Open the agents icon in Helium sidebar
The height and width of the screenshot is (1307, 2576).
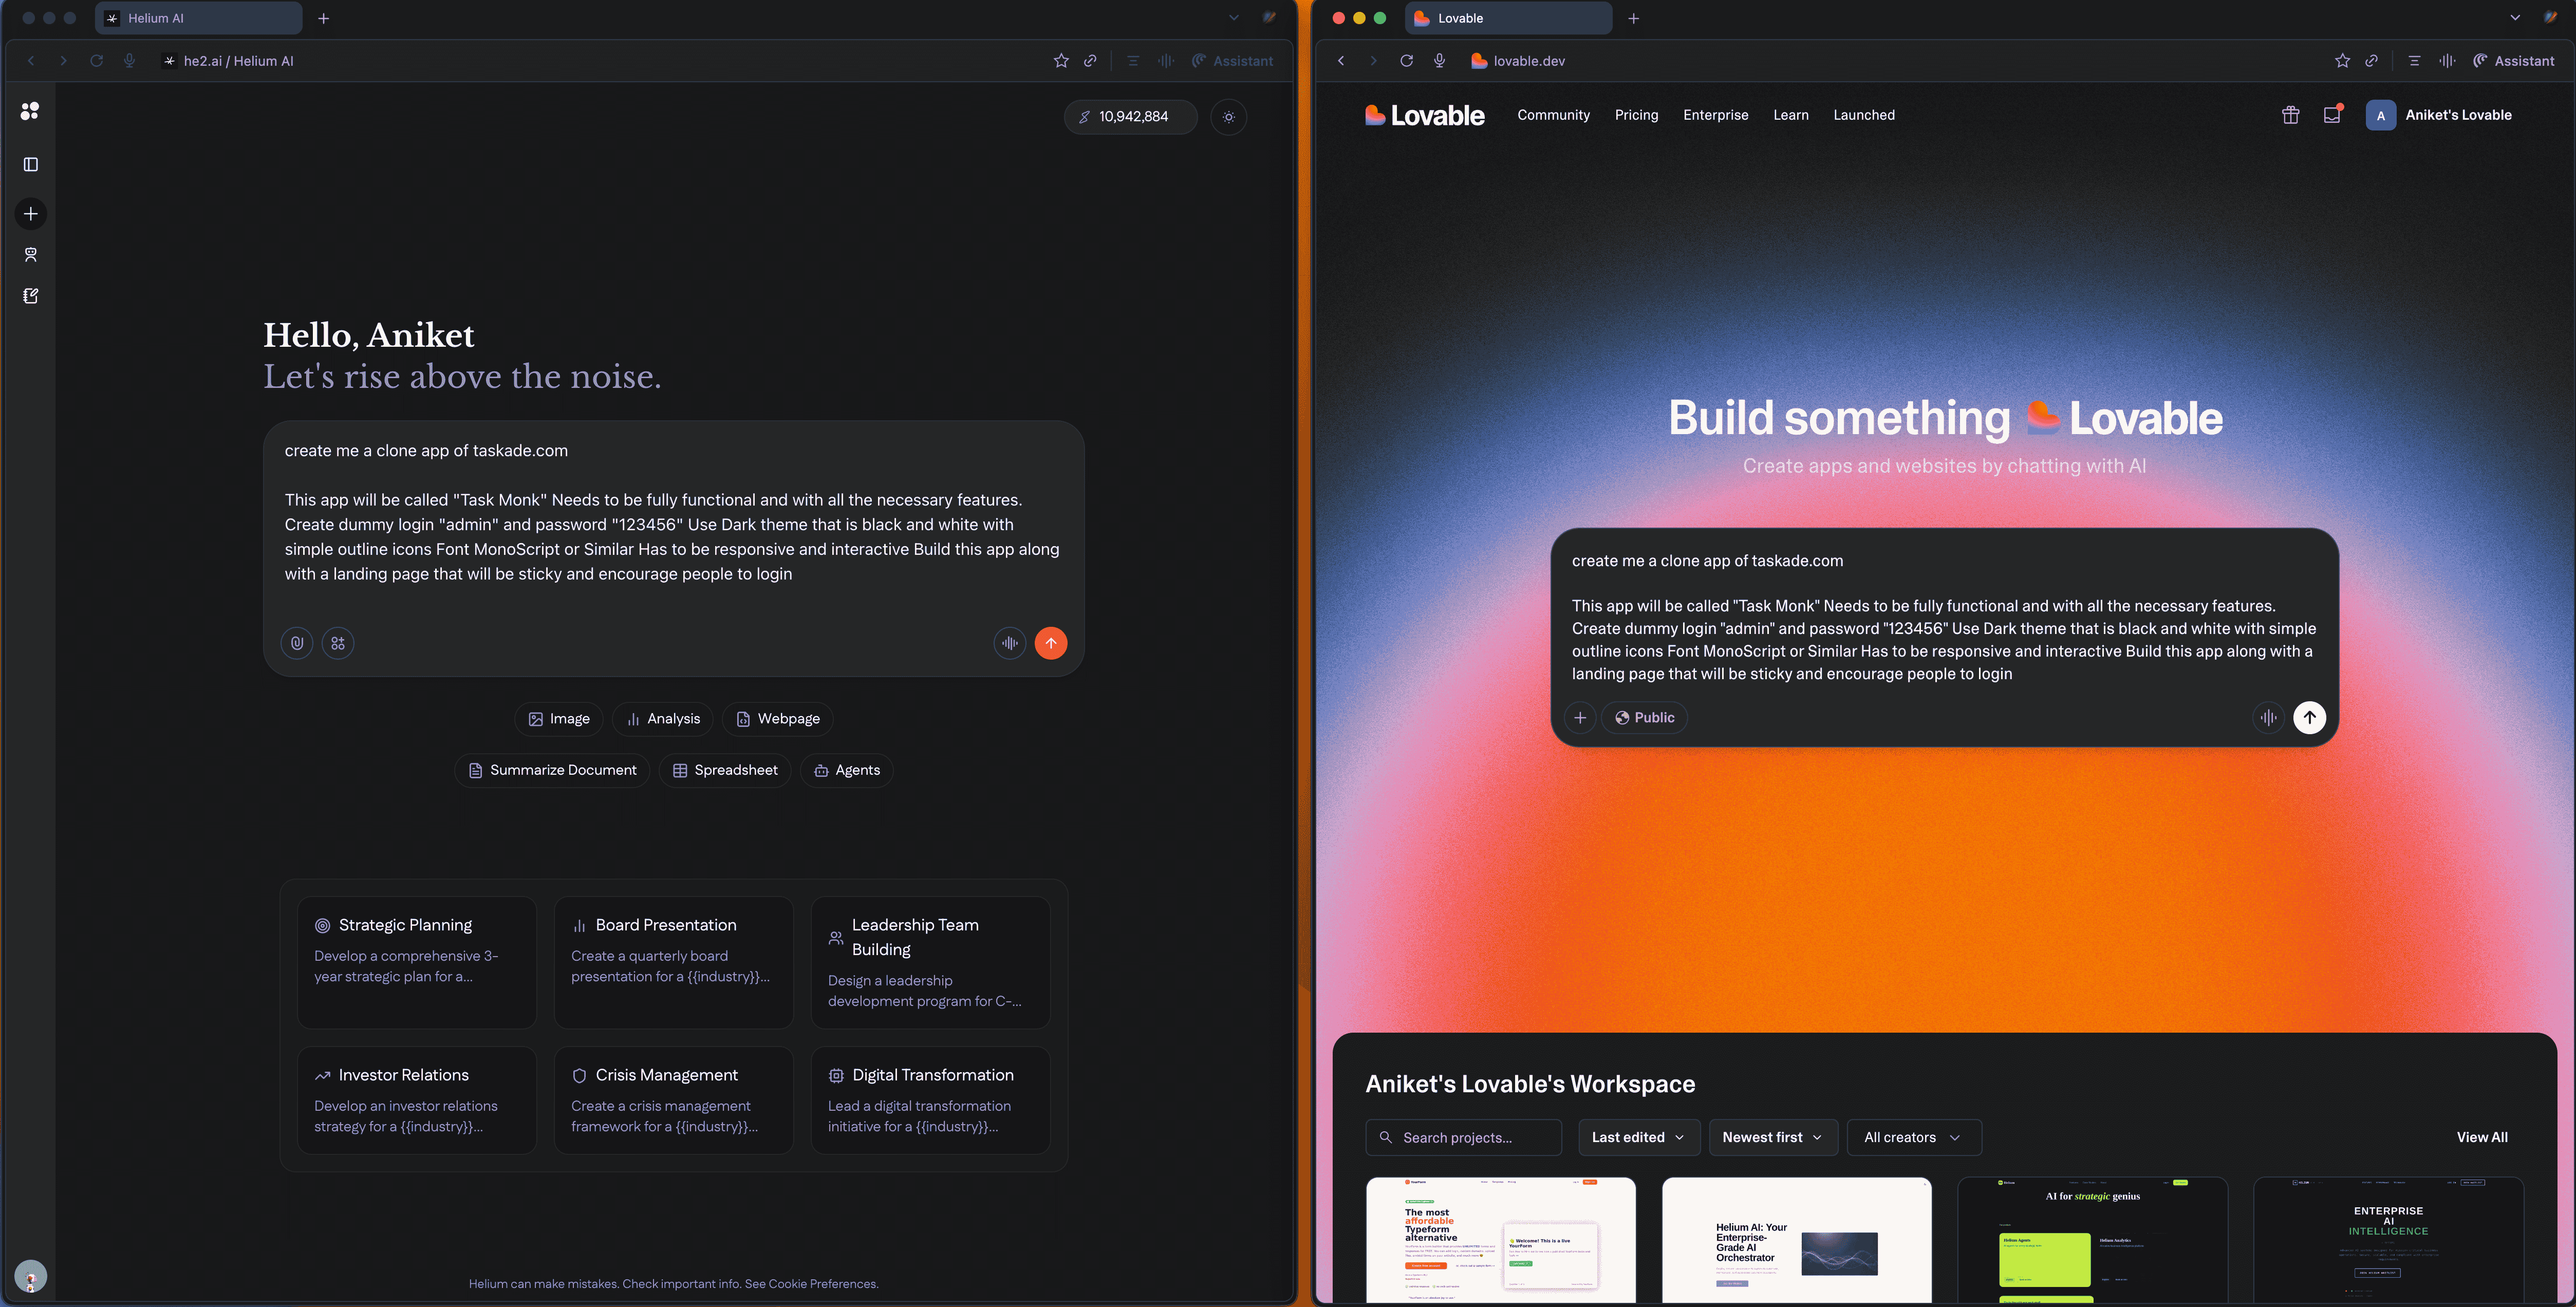click(x=31, y=255)
